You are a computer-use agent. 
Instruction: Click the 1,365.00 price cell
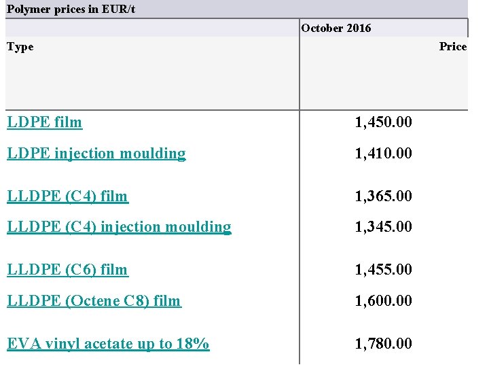click(383, 197)
